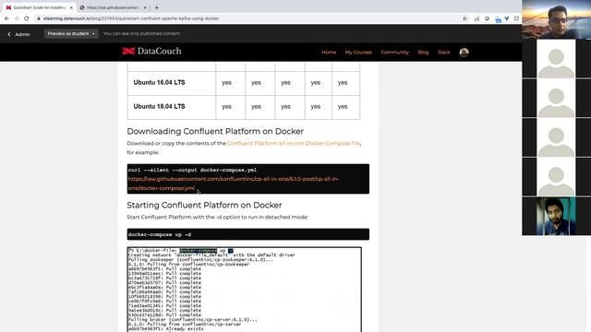This screenshot has width=591, height=332.
Task: Click the Ubuntu 18.04 LTS row label
Action: coord(159,107)
